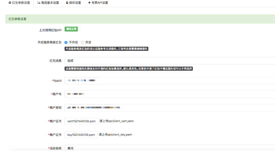
Task: Click the 活动名称 field containing 黄河
Action: [x=169, y=148]
